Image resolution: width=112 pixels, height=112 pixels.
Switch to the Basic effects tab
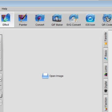(x=106, y=55)
